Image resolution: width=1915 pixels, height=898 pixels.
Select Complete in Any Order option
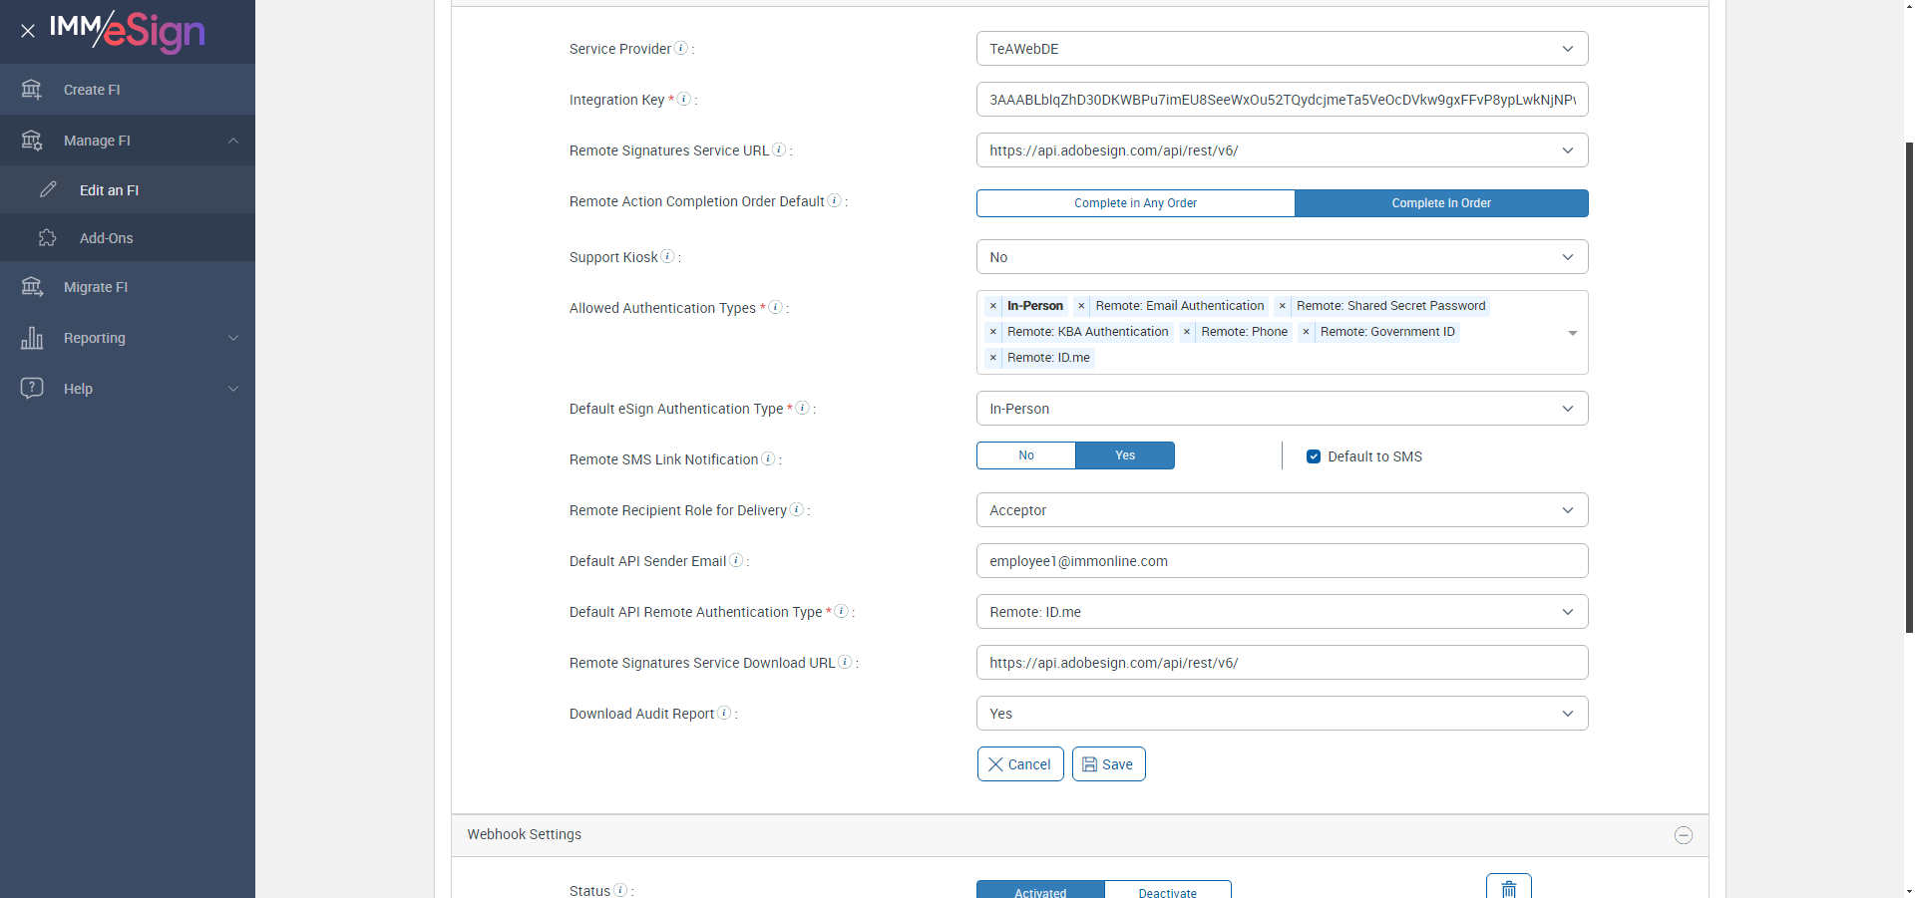[1135, 203]
